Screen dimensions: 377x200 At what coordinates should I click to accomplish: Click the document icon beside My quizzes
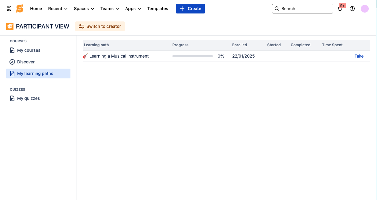point(12,98)
